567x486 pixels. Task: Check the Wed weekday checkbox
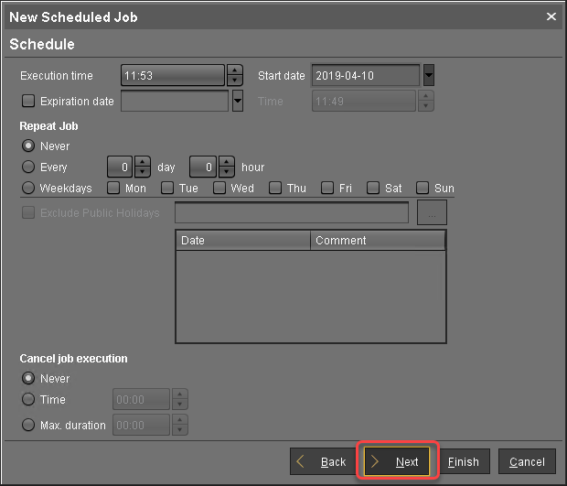point(219,189)
